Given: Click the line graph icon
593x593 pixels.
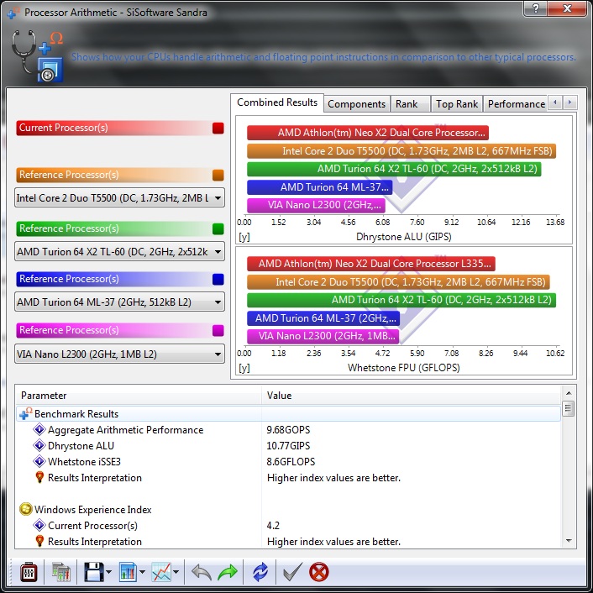Looking at the screenshot, I should coord(161,572).
